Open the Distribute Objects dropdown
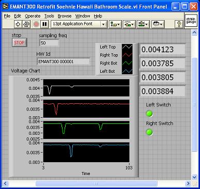Viewport: 200px width, 189px height. 129,24
